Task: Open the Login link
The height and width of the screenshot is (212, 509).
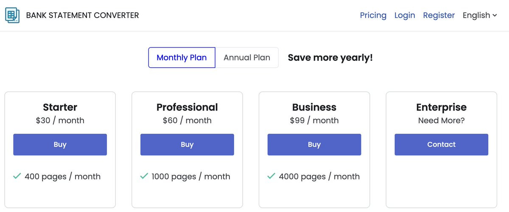Action: coord(404,15)
